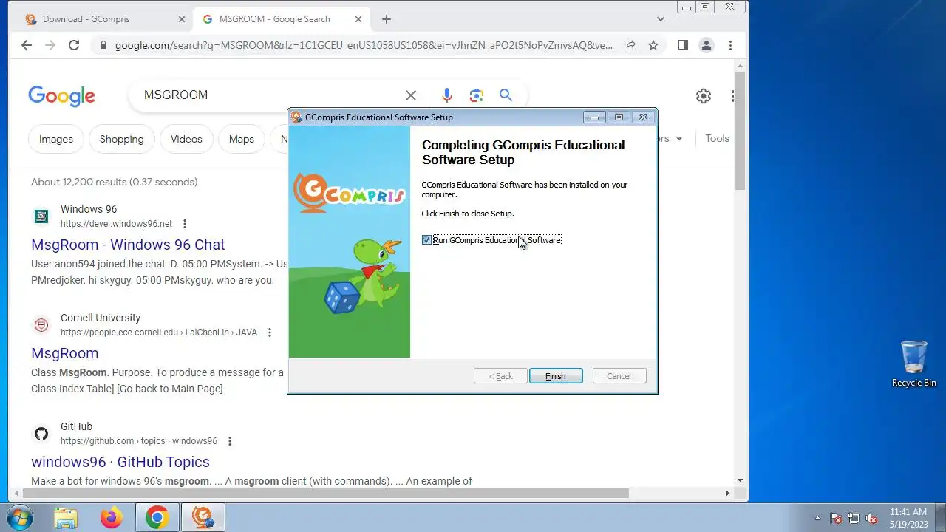Open options for GitHub result
The width and height of the screenshot is (946, 532).
pyautogui.click(x=230, y=441)
